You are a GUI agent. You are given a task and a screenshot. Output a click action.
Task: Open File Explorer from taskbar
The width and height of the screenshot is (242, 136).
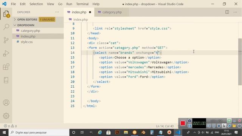(126, 133)
